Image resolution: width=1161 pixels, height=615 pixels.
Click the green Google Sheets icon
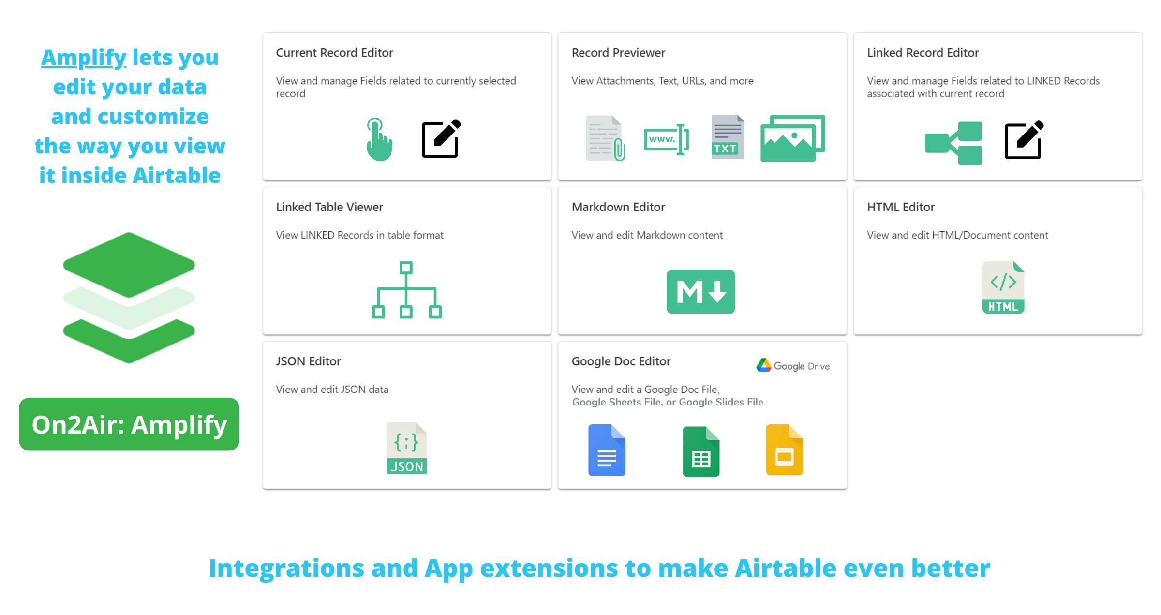coord(701,451)
